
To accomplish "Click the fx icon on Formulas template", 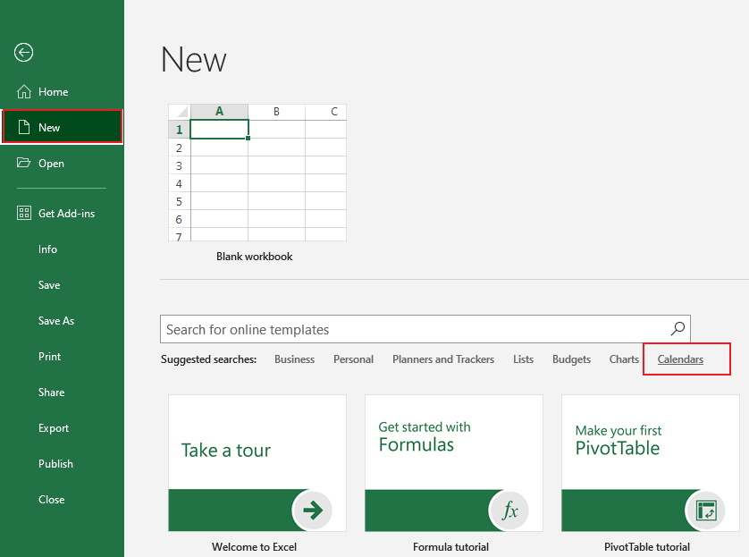I will (509, 511).
